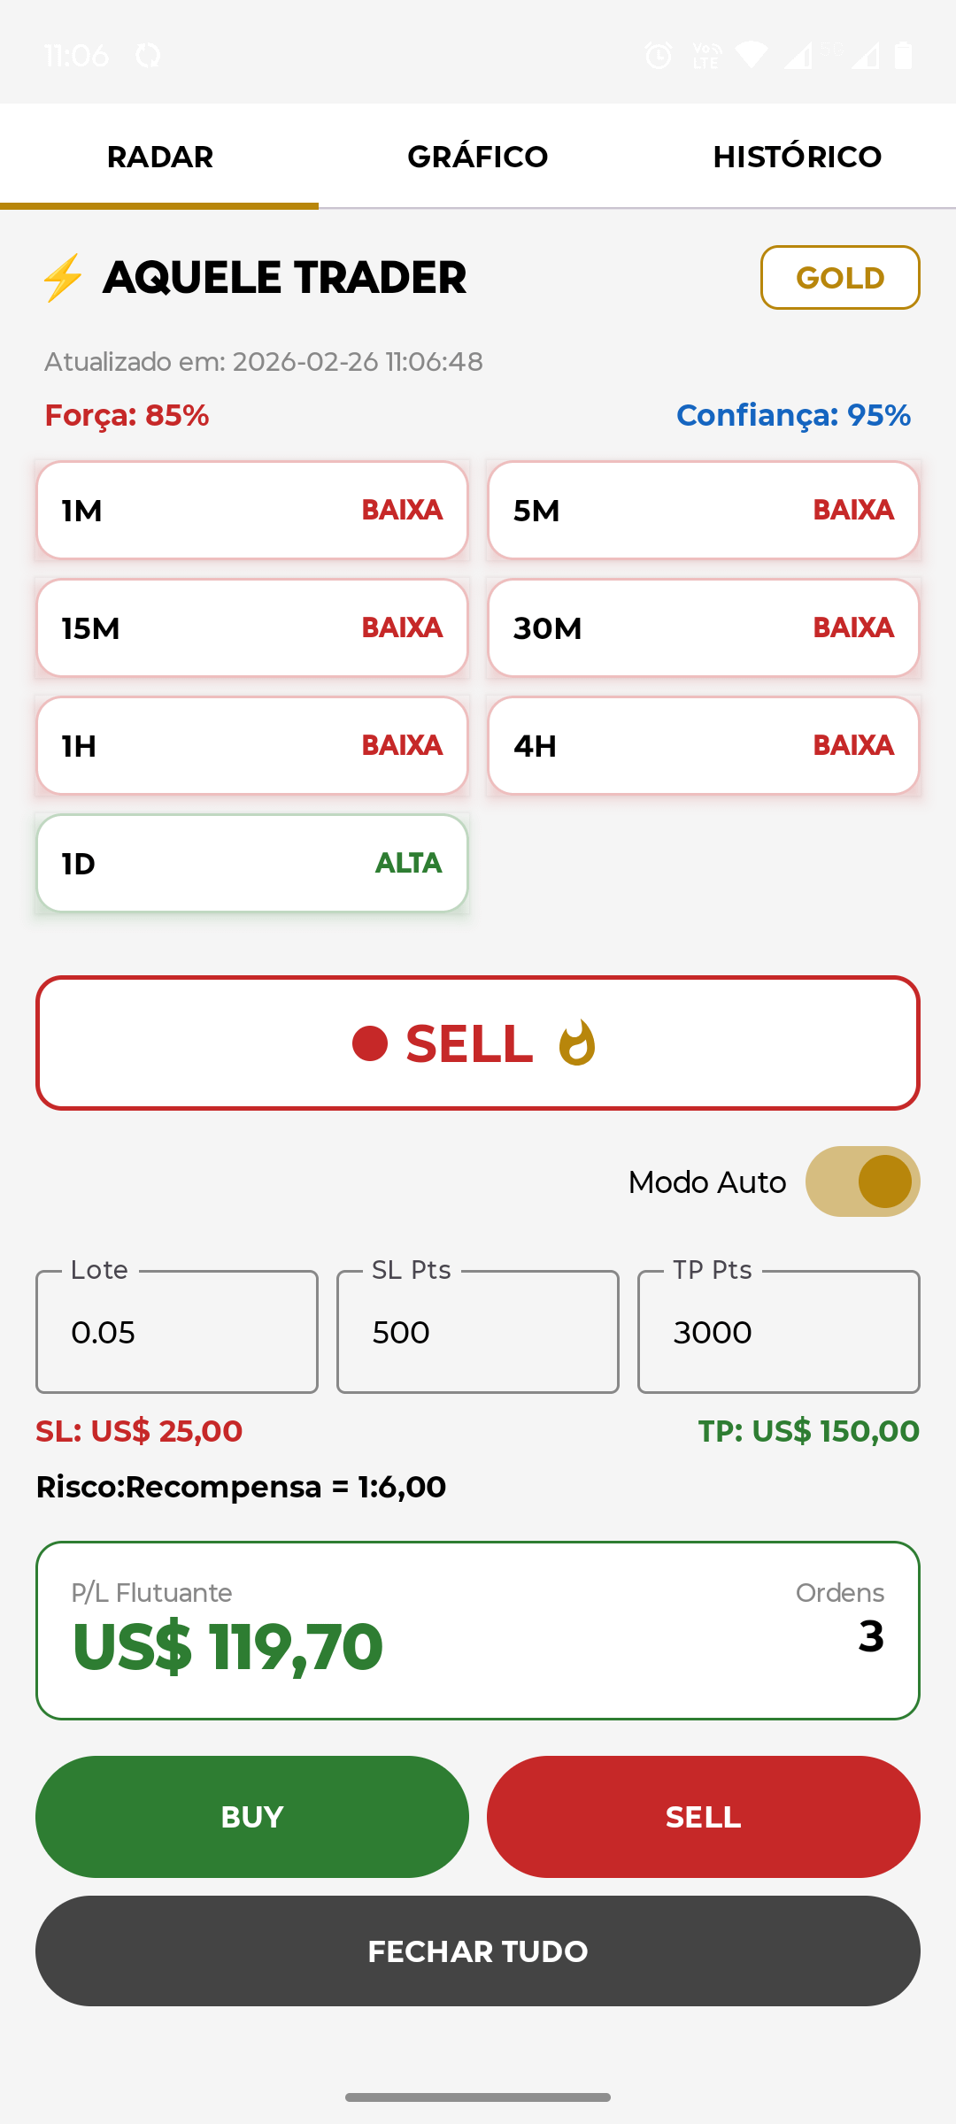Image resolution: width=956 pixels, height=2124 pixels.
Task: Tap the Wi-Fi status bar icon
Action: (752, 56)
